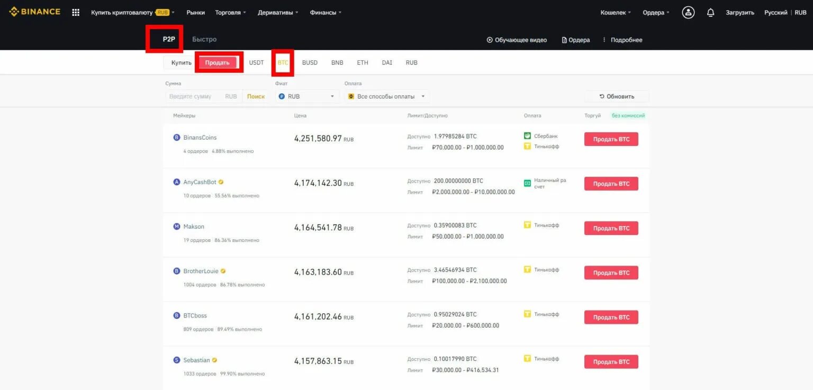Open the Фиат RUB dropdown

tap(307, 96)
